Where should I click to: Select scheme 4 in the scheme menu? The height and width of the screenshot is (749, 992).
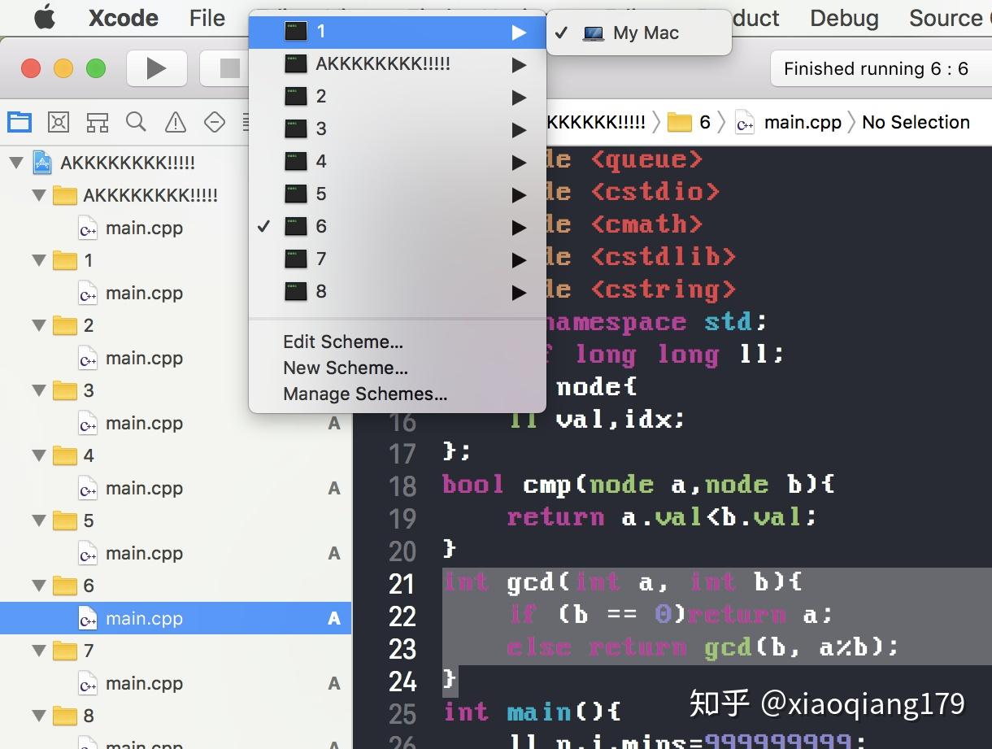coord(398,162)
